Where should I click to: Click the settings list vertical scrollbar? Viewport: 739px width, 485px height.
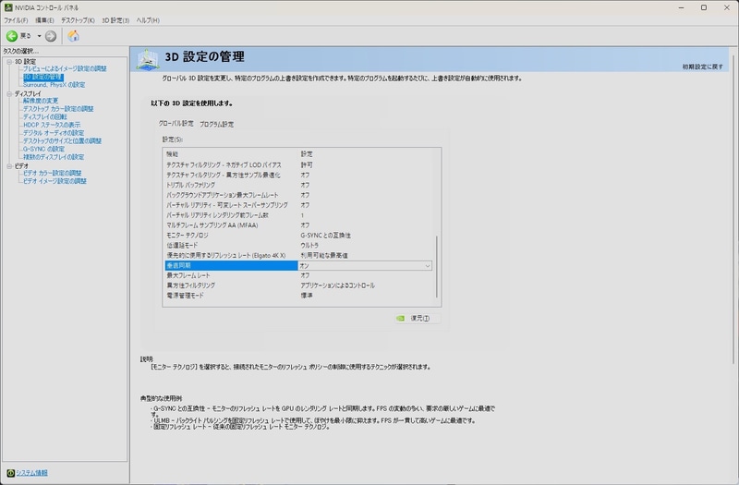[436, 267]
